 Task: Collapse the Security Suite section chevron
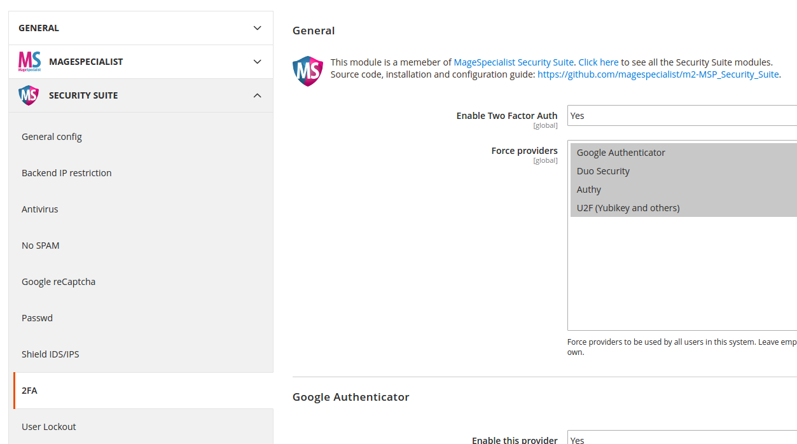pos(257,95)
